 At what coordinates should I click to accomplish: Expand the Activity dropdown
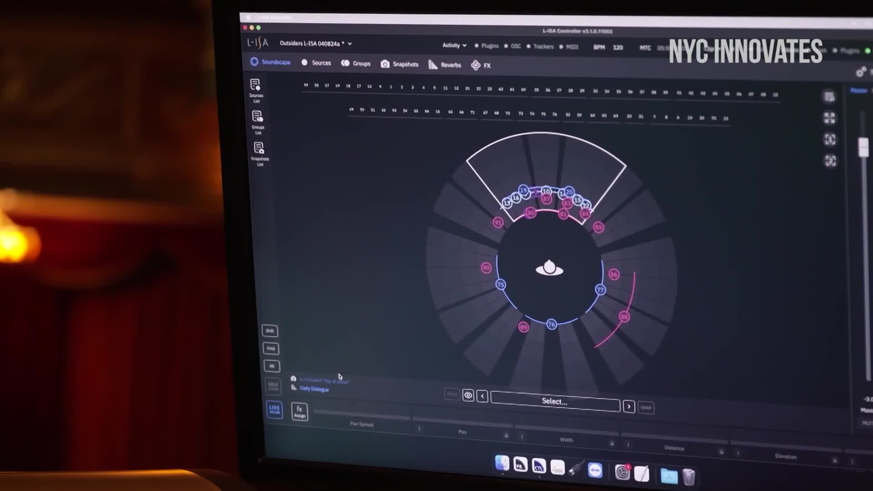454,45
